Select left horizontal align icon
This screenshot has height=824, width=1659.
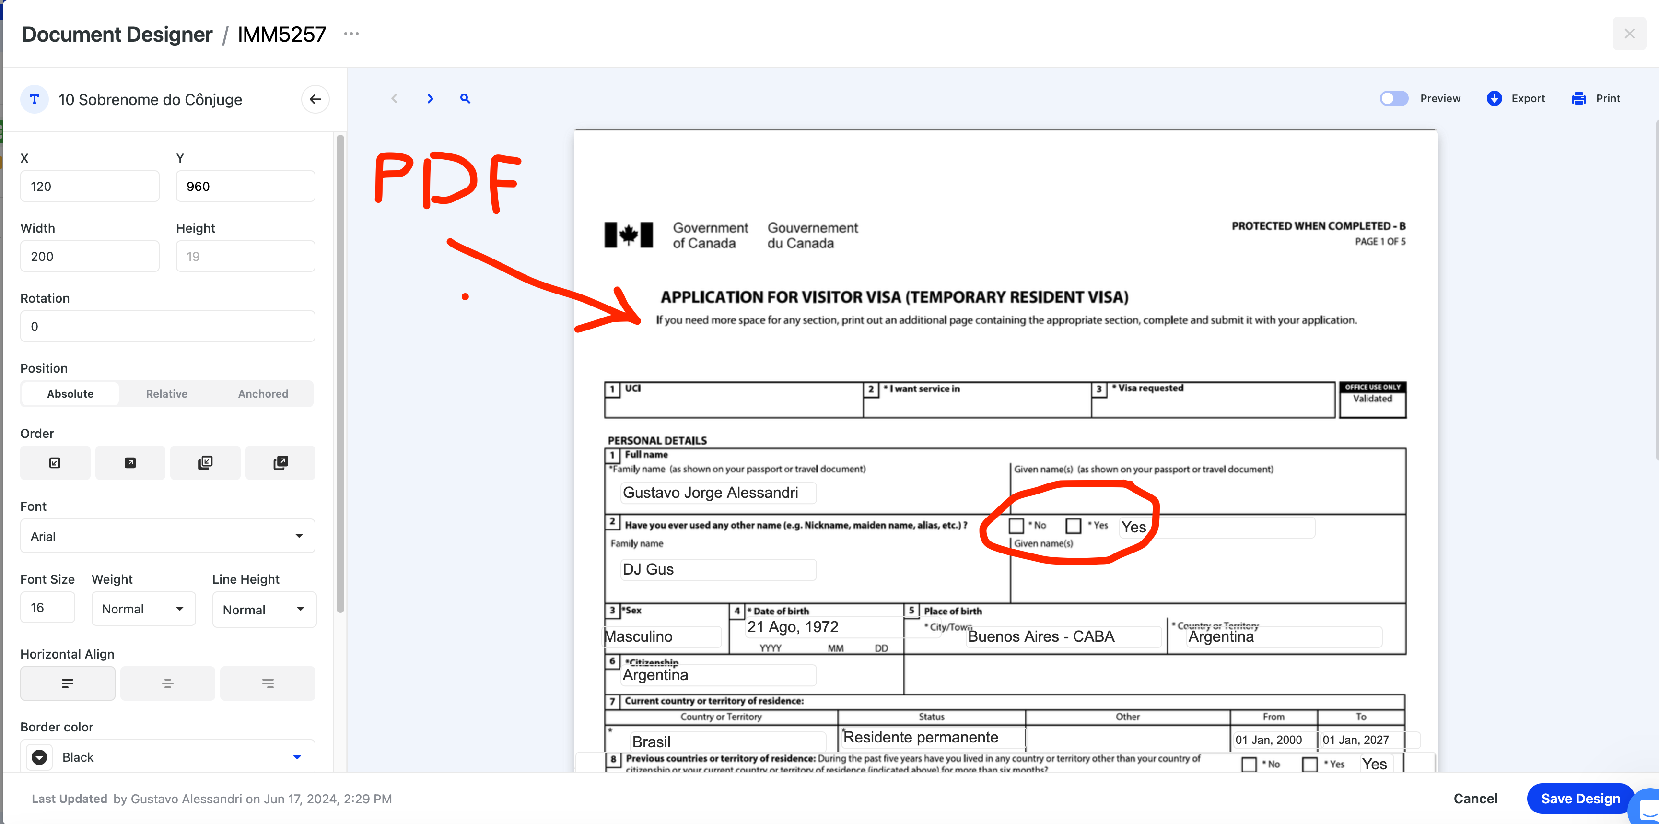(x=68, y=683)
